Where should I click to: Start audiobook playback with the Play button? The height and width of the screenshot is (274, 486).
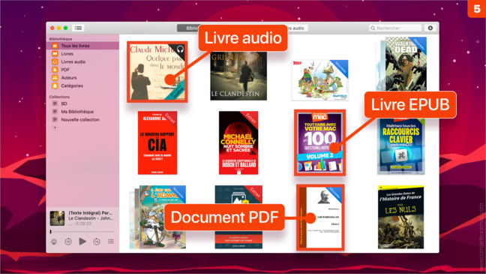pyautogui.click(x=82, y=241)
